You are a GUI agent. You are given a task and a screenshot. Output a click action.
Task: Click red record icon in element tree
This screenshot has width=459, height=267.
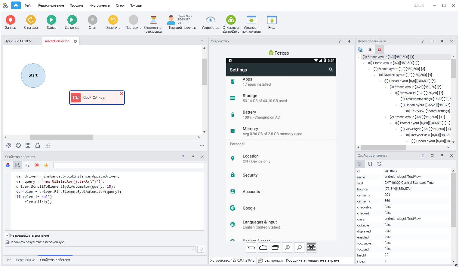(x=380, y=50)
